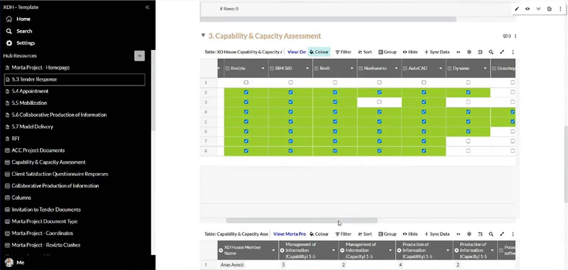This screenshot has width=568, height=270.
Task: Open lower table more options dots
Action: coord(513,234)
